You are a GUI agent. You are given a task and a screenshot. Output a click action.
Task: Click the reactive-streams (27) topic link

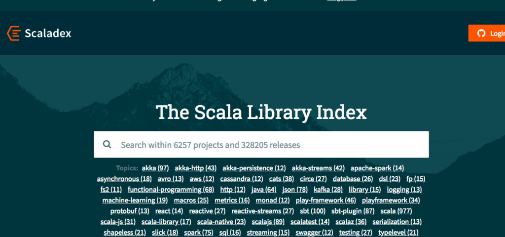(x=263, y=211)
